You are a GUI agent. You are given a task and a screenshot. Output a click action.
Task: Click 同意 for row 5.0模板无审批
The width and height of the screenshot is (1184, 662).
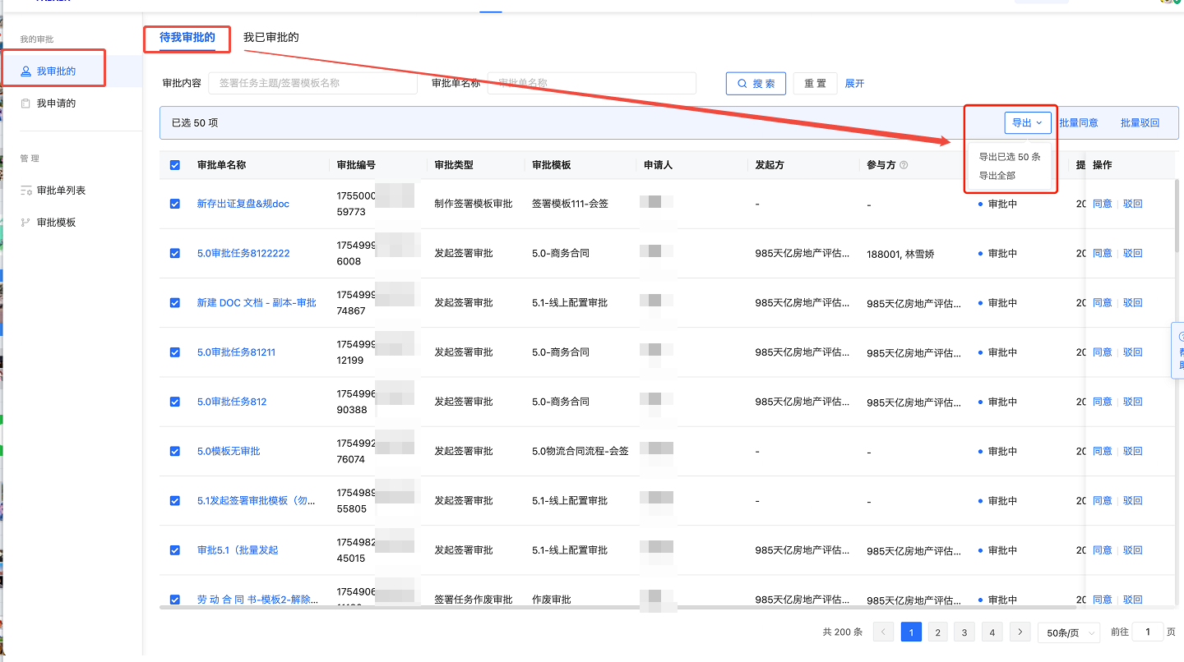click(1102, 451)
